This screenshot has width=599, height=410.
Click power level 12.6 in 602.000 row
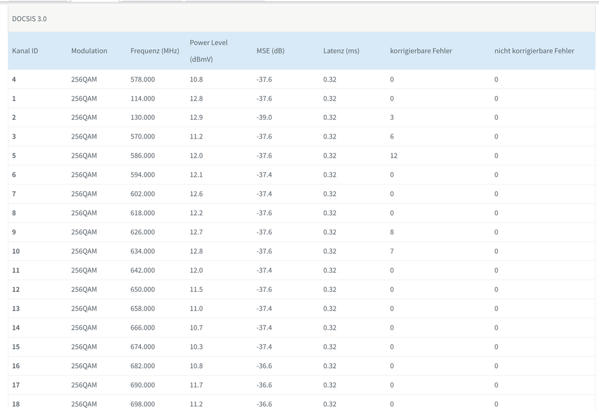[196, 194]
